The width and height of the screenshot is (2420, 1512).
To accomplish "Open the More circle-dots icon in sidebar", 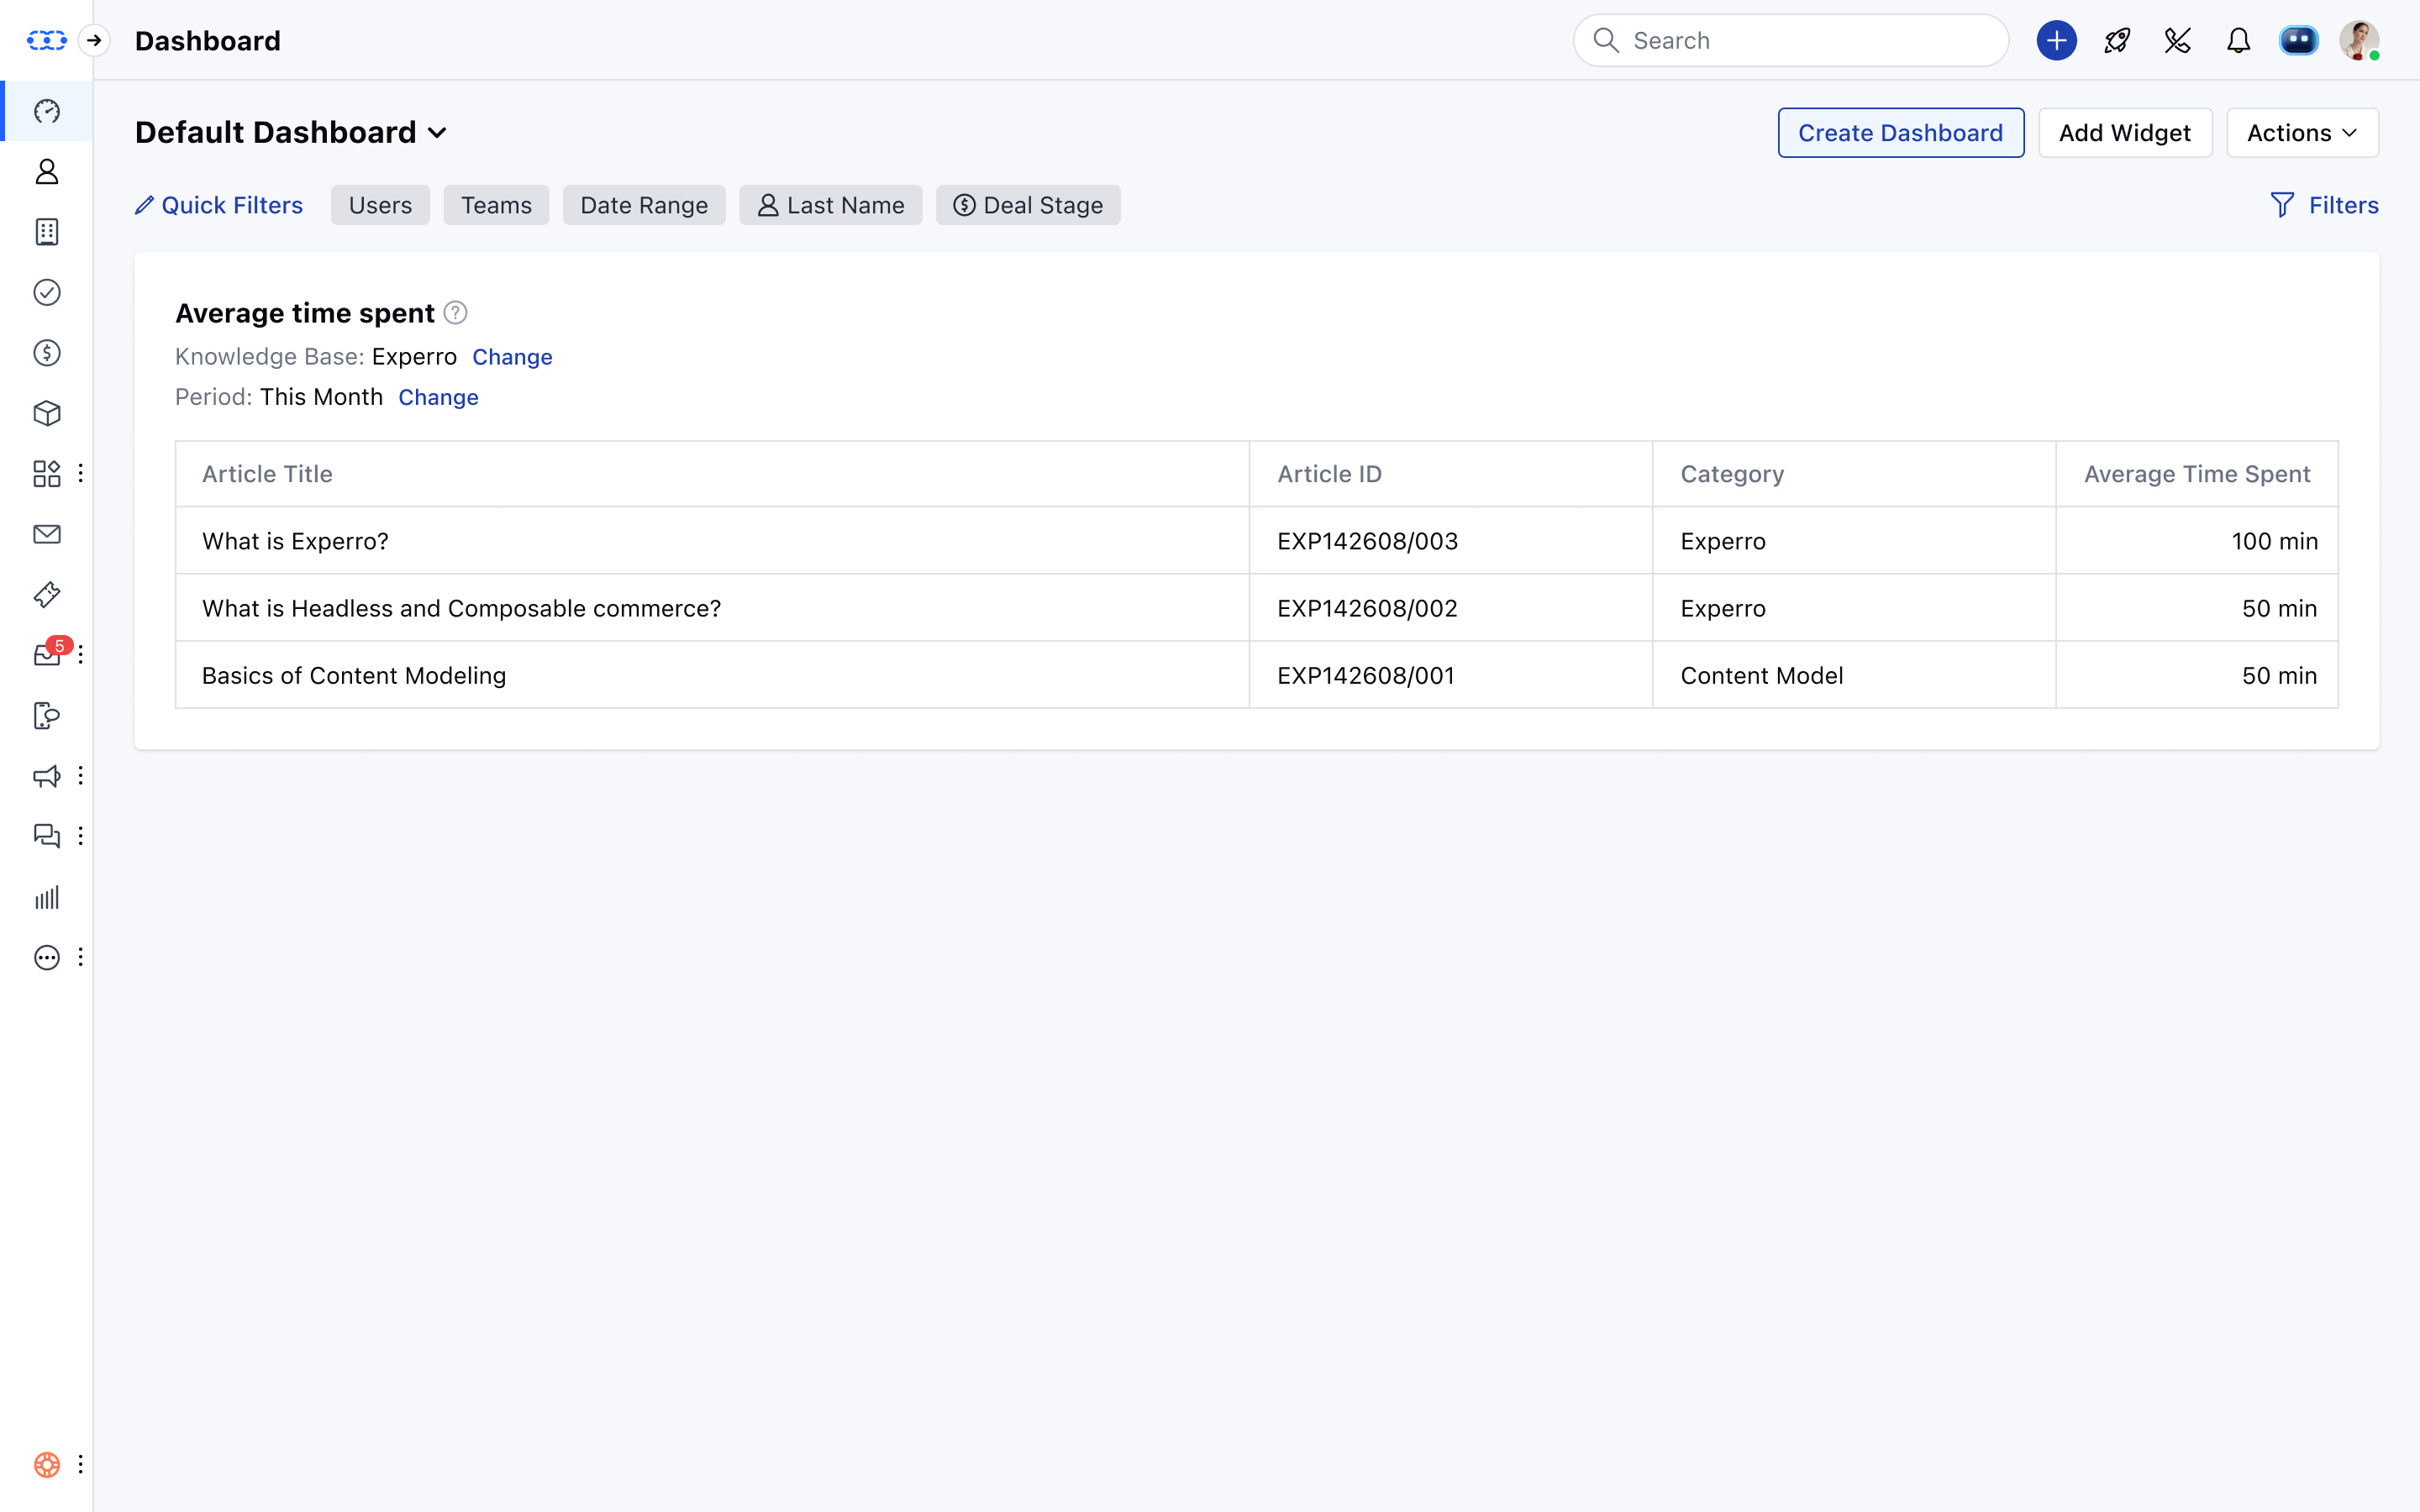I will [47, 958].
